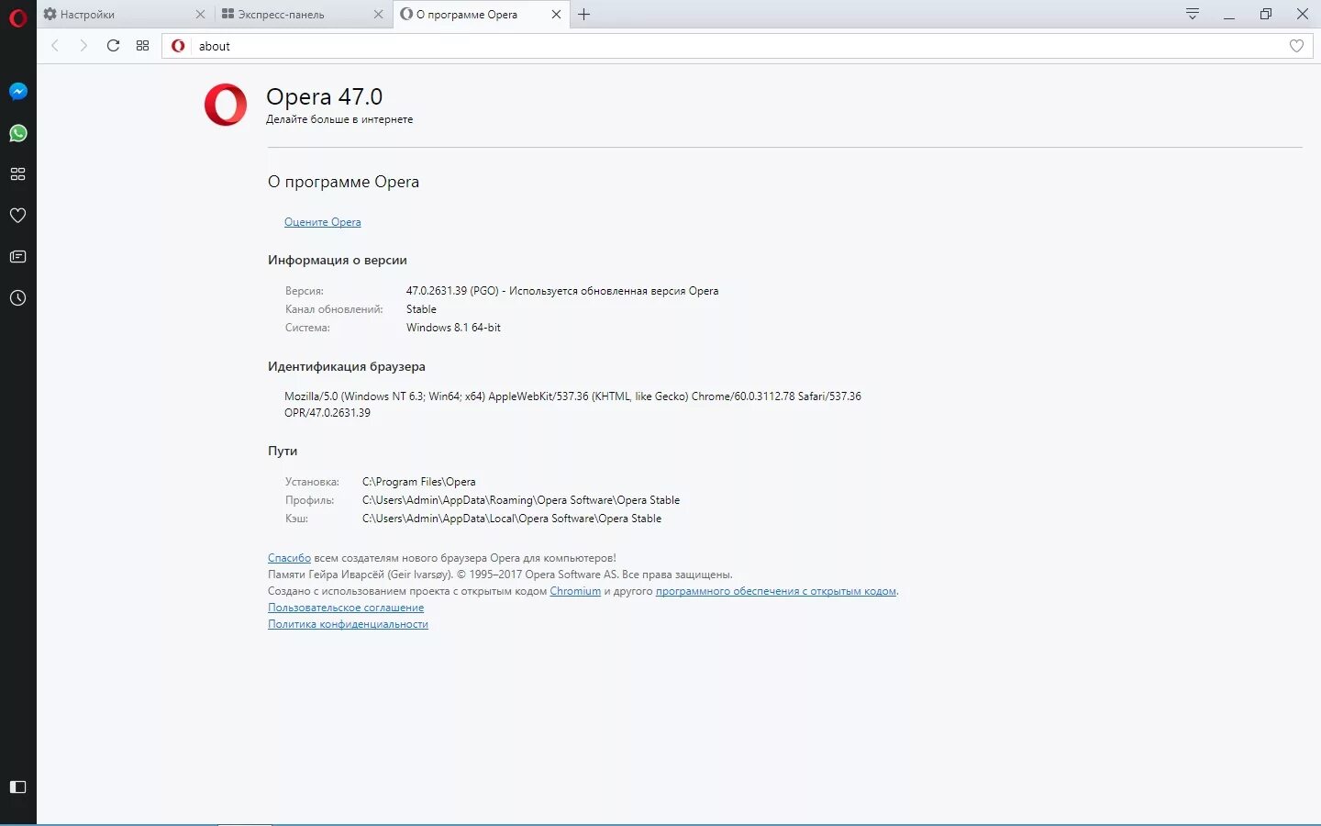Screen dimensions: 1321x826
Task: Open WhatsApp in the sidebar
Action: click(17, 133)
